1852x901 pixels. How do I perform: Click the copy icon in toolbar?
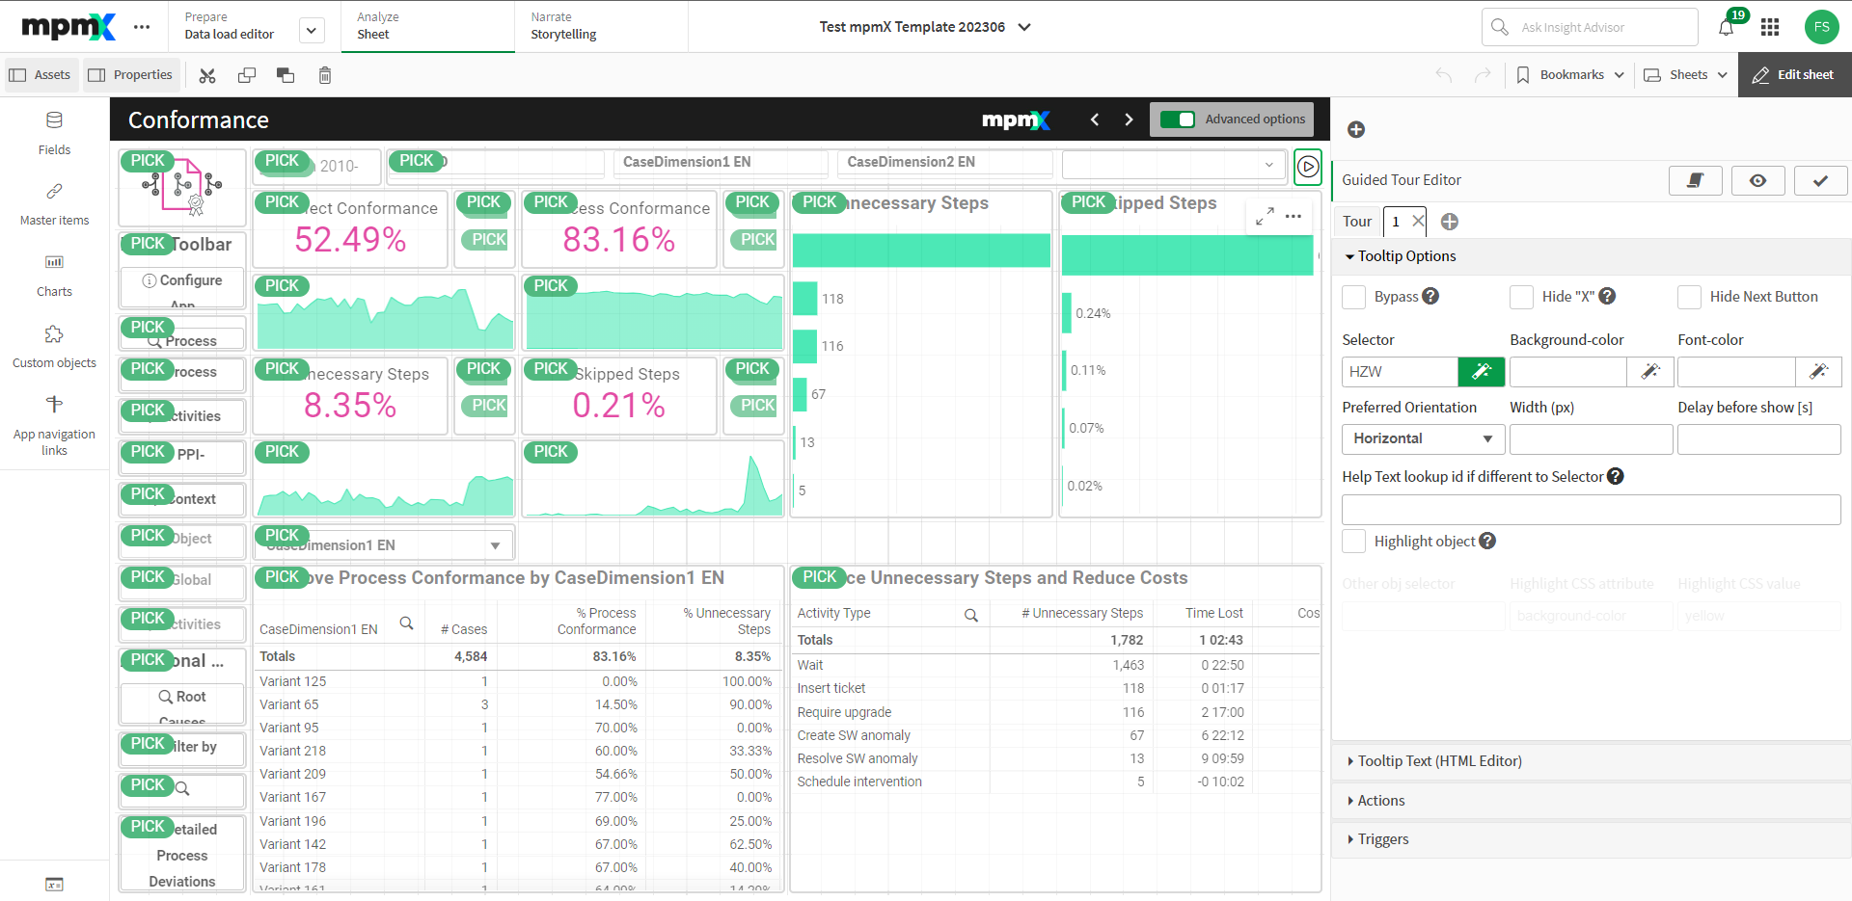coord(247,75)
